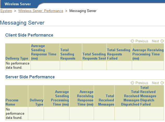Click 'No performance data found.' in Client table
Image resolution: width=165 pixels, height=122 pixels.
point(17,65)
